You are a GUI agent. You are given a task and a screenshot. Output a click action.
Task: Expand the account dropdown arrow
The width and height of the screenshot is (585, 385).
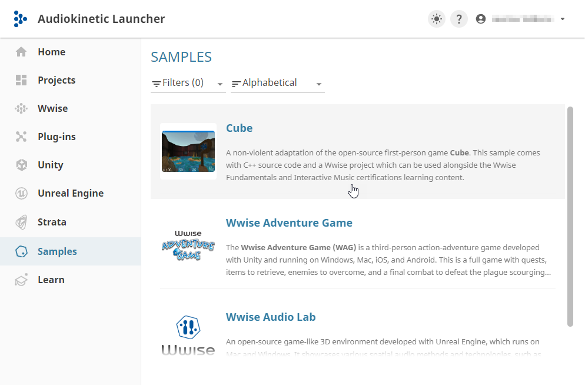563,19
